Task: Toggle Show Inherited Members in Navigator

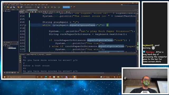Action: click(x=4, y=73)
